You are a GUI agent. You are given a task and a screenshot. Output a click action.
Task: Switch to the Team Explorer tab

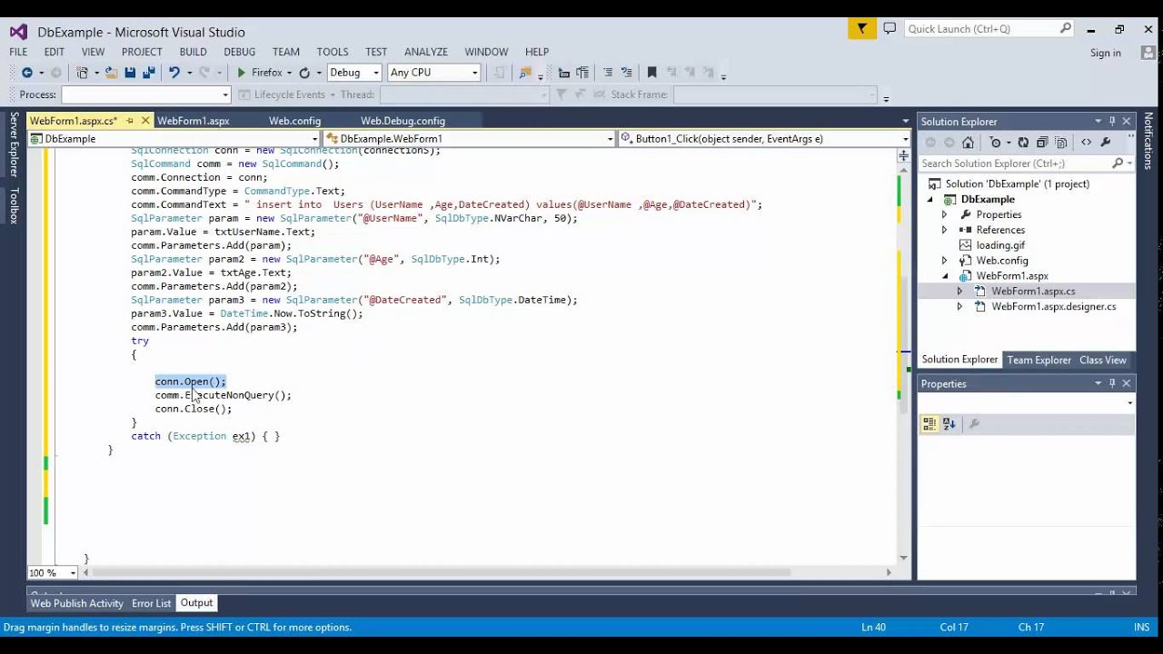(x=1039, y=360)
